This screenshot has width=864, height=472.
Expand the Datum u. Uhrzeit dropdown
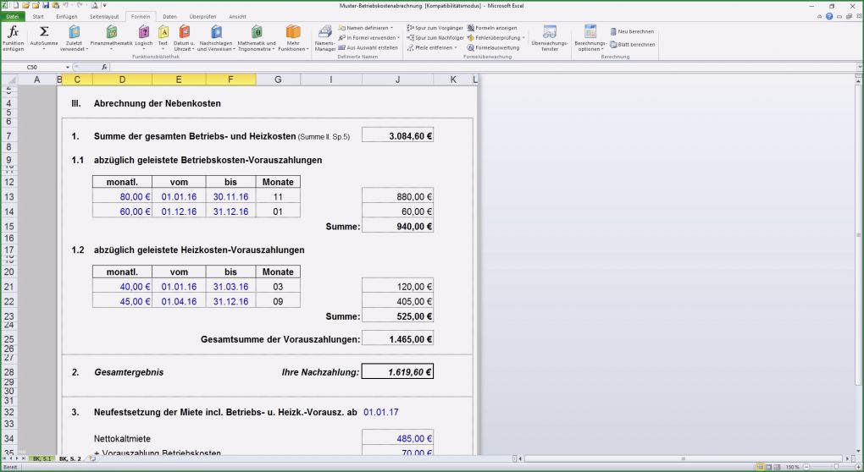(184, 38)
